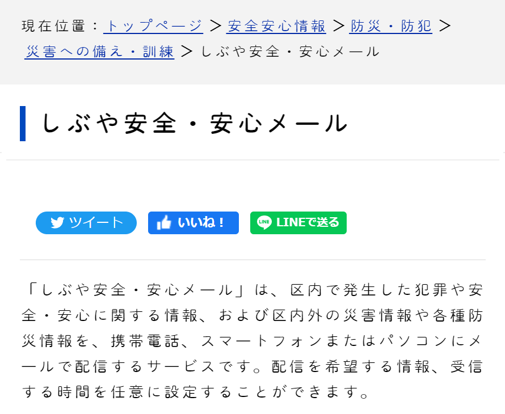Navigate to the 防災・防犯 breadcrumb link
The width and height of the screenshot is (505, 414).
pos(391,26)
